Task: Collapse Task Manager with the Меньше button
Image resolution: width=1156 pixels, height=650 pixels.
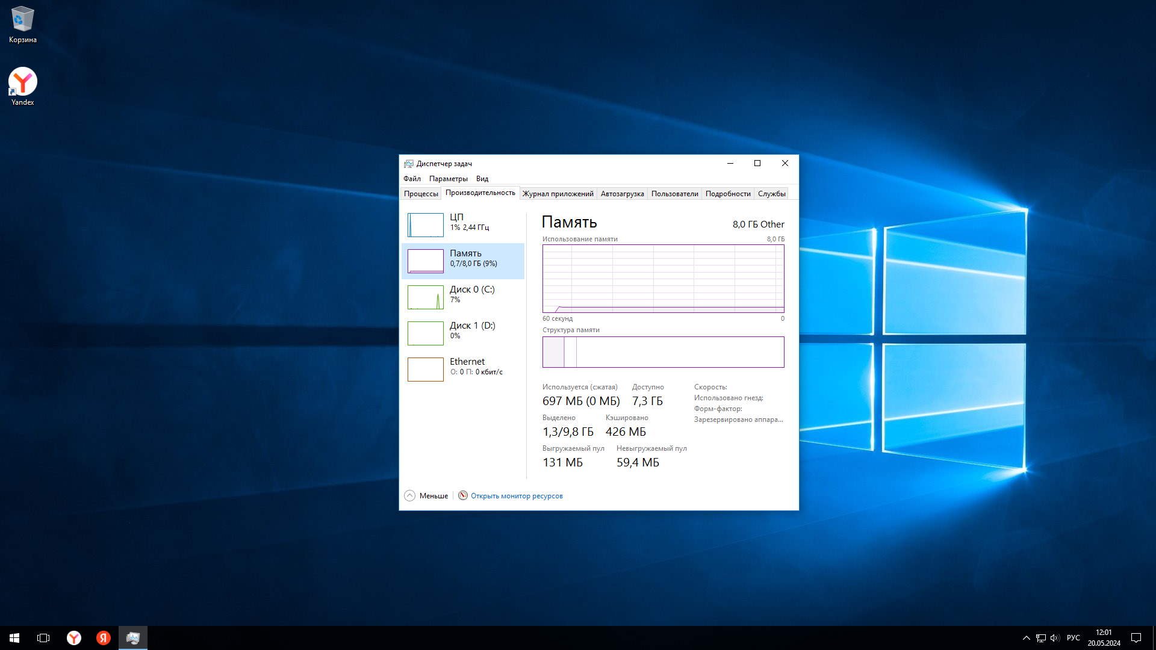Action: (426, 496)
